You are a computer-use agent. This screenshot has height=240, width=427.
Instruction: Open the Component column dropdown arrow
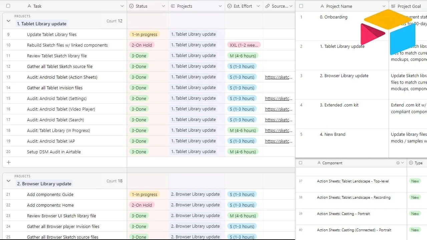(x=402, y=163)
